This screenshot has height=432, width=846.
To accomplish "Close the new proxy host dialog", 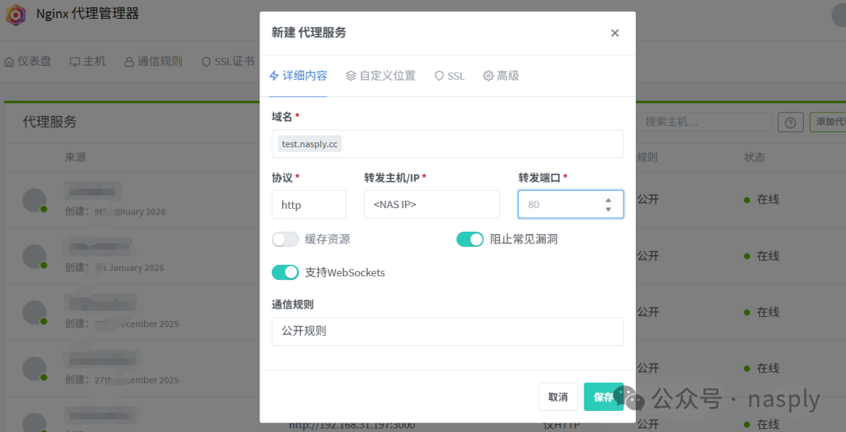I will 615,33.
